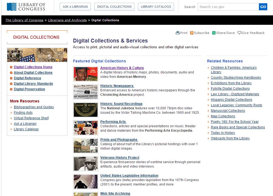Open United States Legislative Information title link
273x196 pixels.
[x=129, y=176]
